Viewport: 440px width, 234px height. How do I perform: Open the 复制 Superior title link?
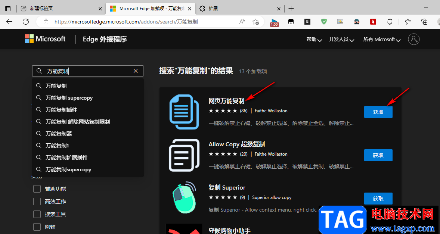point(227,187)
